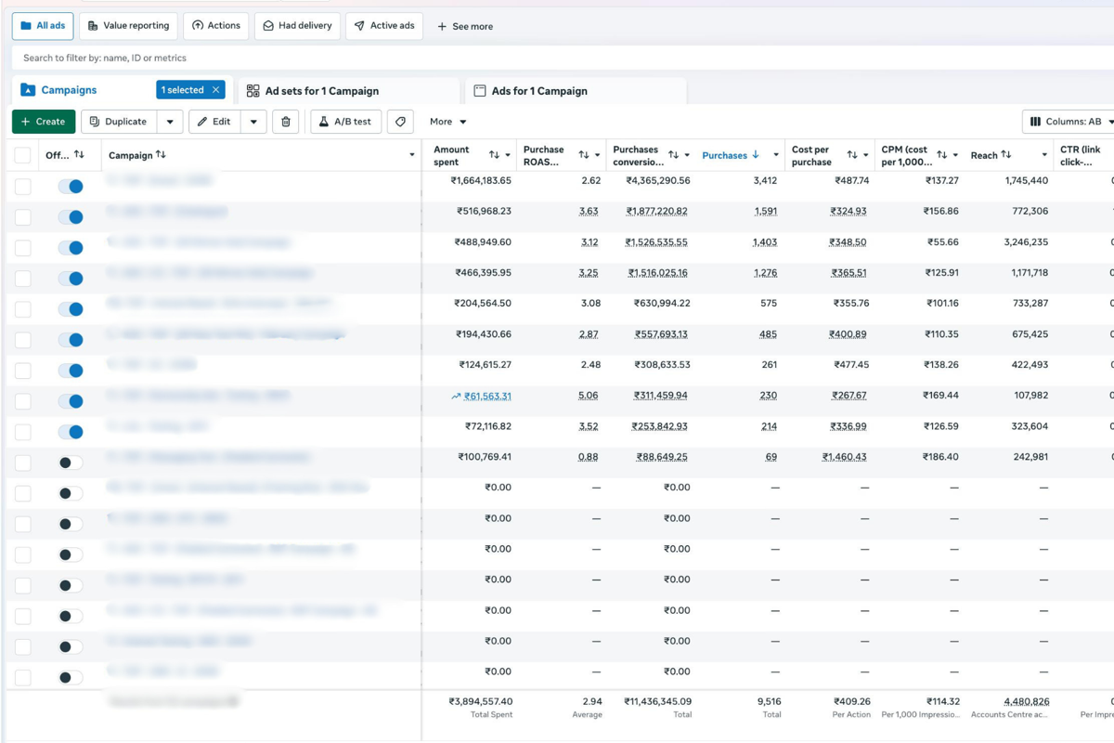The height and width of the screenshot is (743, 1114).
Task: Click the folder icon on the All ads filter
Action: tap(24, 25)
